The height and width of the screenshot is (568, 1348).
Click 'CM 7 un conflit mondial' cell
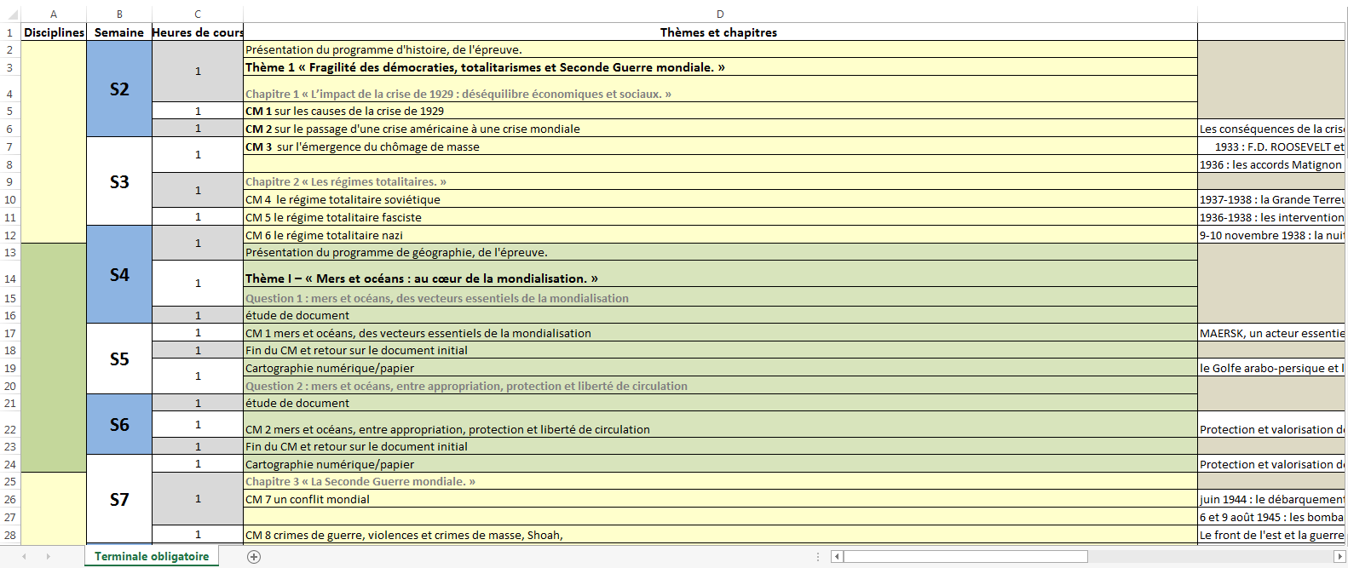tap(720, 499)
